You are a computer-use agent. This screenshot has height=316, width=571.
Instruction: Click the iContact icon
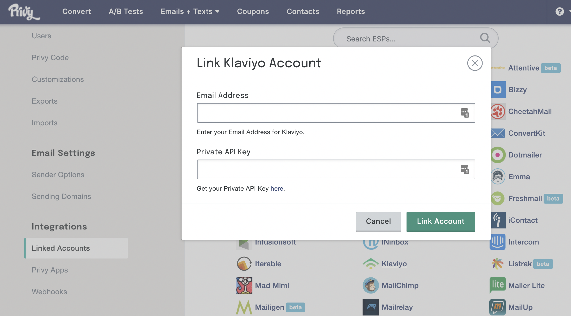498,220
